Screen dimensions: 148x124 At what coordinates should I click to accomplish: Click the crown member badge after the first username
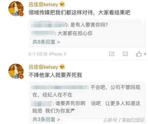coord(62,4)
